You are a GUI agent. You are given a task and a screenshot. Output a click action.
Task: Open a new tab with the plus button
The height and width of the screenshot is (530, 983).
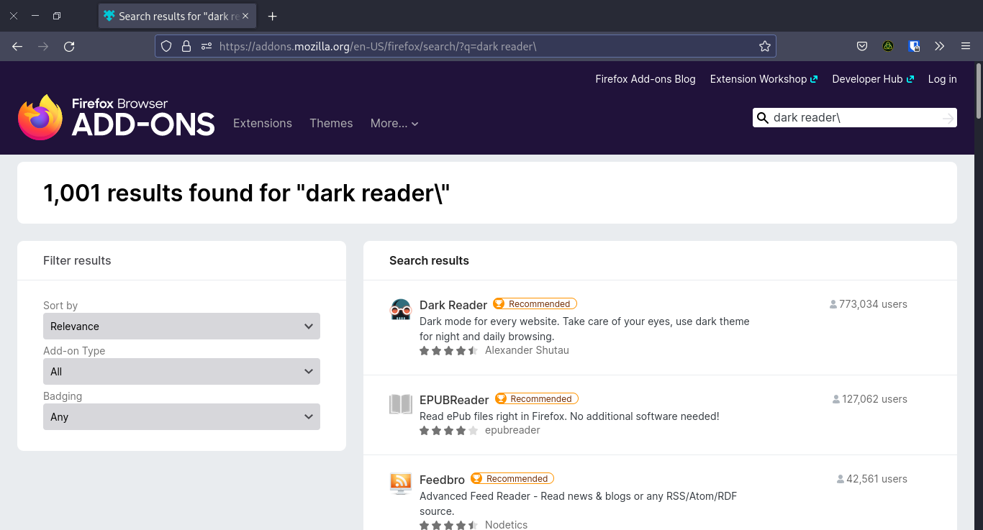click(272, 16)
